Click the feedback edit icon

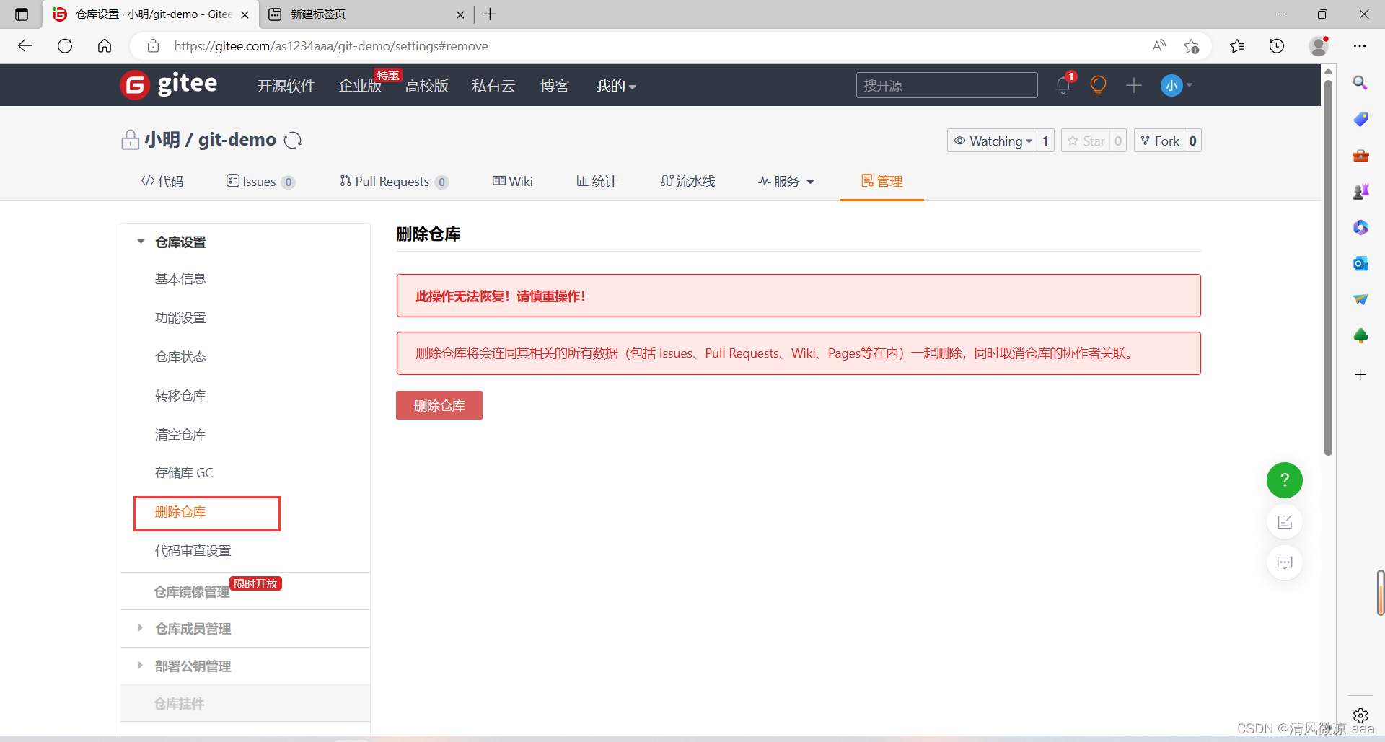tap(1284, 521)
